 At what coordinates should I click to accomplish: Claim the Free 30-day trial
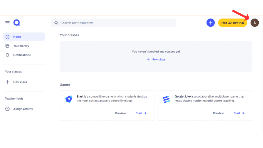[232, 23]
